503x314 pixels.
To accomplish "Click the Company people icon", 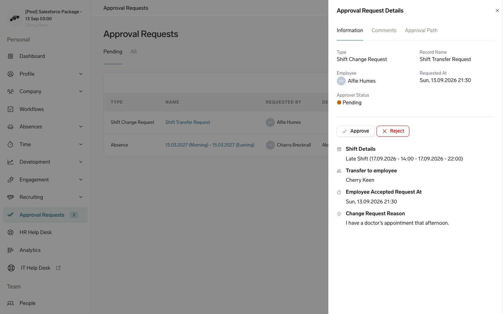I will pyautogui.click(x=10, y=91).
